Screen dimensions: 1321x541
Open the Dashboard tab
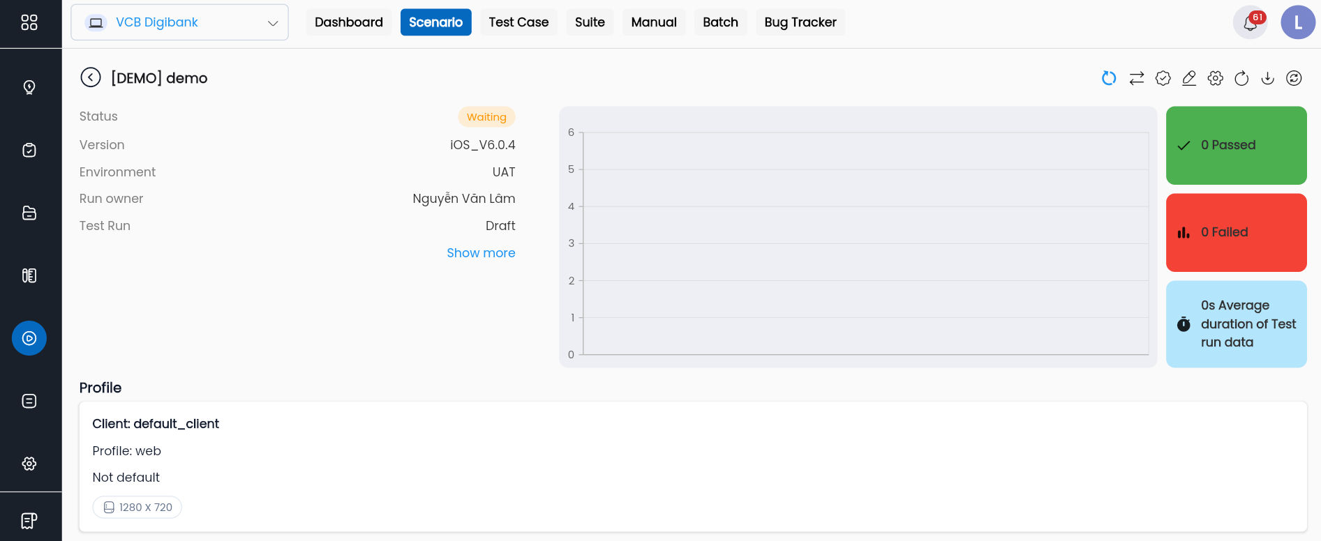tap(349, 22)
